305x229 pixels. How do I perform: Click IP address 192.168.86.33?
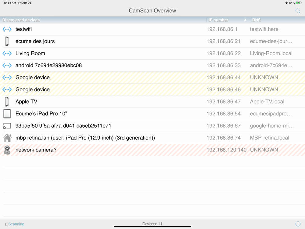(x=224, y=65)
